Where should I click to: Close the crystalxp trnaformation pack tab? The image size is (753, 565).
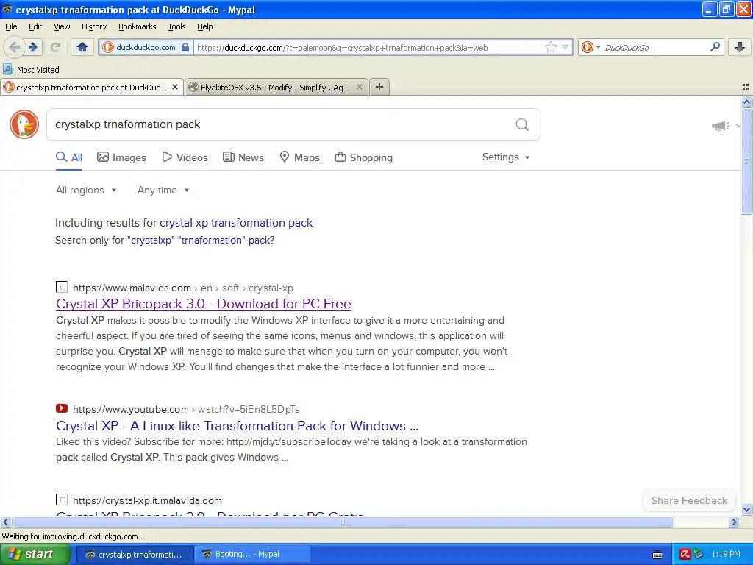pyautogui.click(x=175, y=87)
